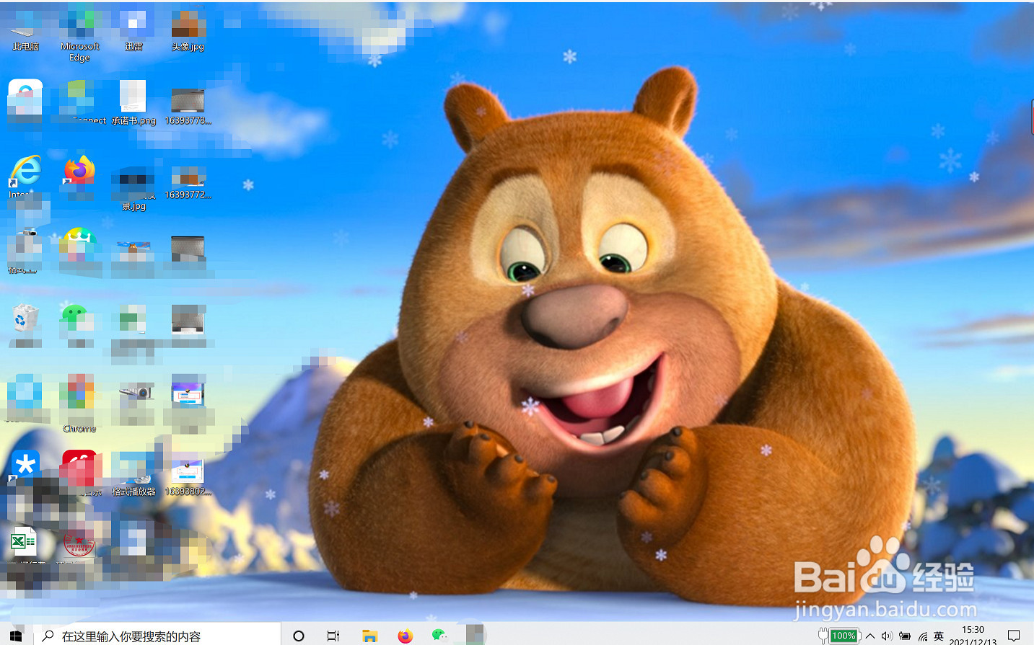The width and height of the screenshot is (1034, 645).
Task: Open the red stamp image file
Action: coord(79,543)
